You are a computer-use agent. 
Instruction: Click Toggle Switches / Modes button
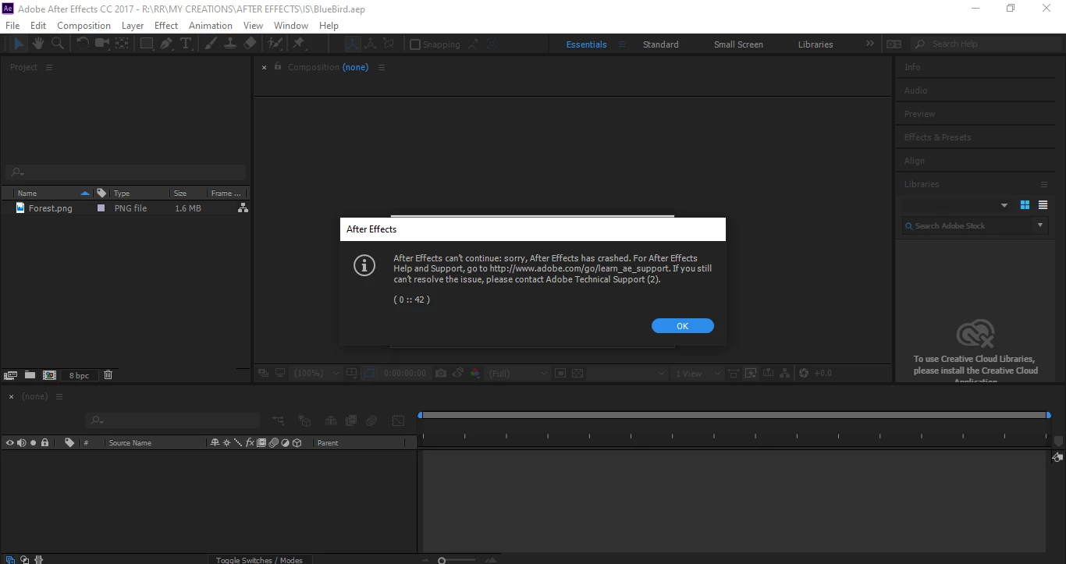pos(259,559)
